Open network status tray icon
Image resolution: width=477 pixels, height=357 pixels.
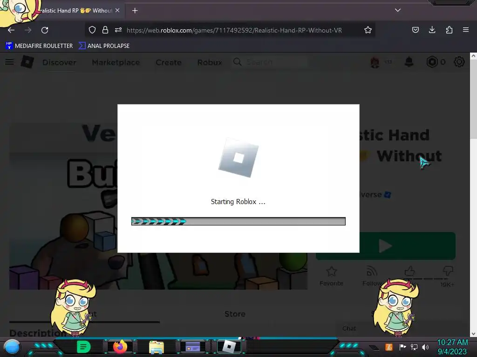coord(414,347)
